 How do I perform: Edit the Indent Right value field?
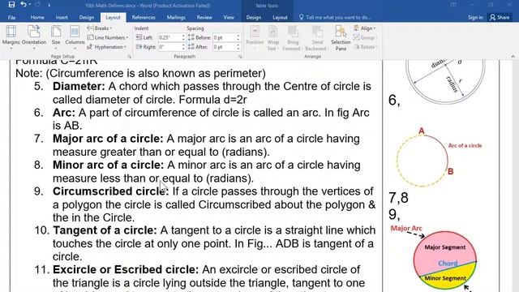tap(169, 47)
